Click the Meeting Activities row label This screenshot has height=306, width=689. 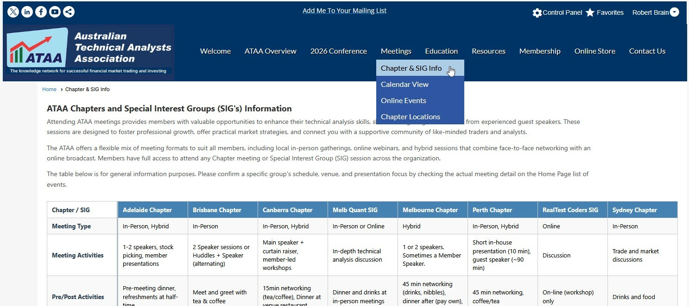click(82, 255)
